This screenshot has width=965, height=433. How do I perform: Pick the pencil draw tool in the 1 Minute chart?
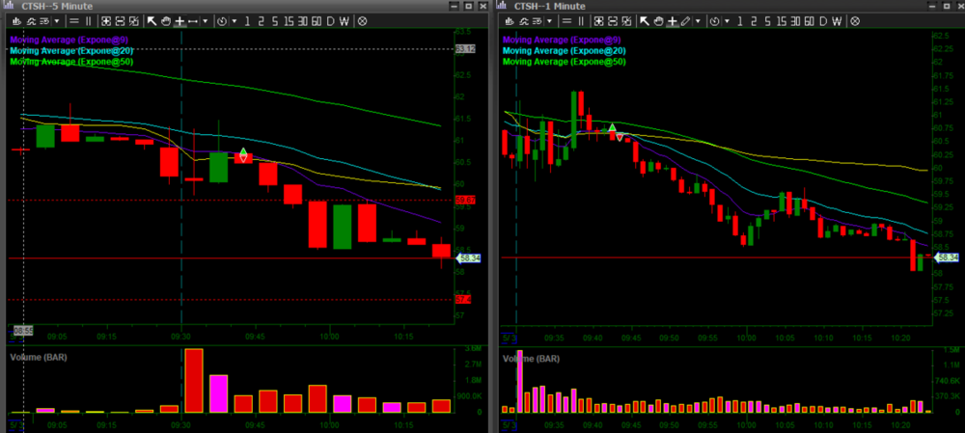(x=684, y=20)
